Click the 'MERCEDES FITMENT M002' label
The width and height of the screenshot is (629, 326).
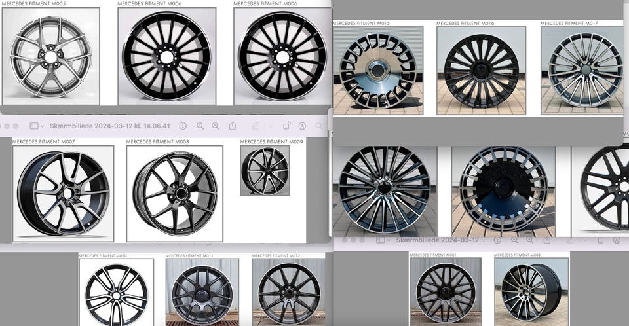(518, 255)
